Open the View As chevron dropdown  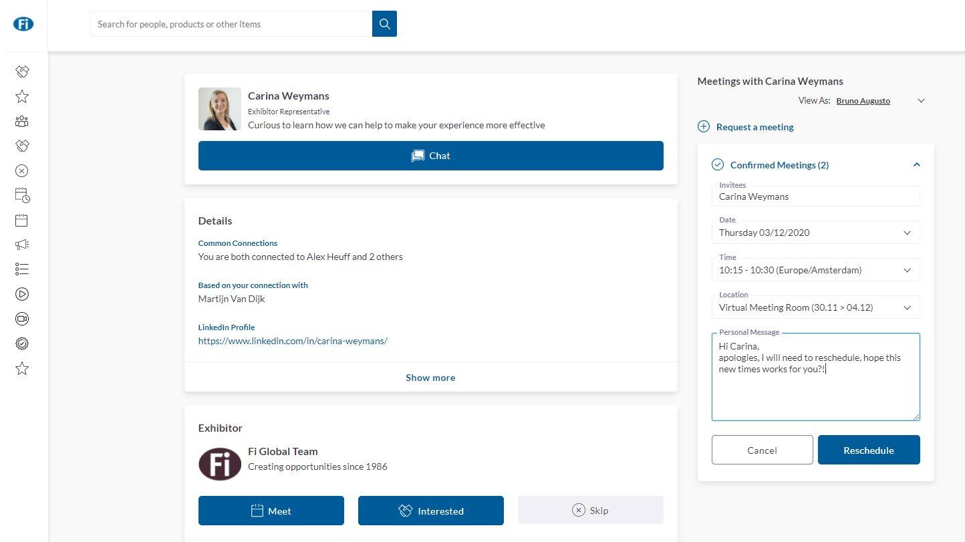[921, 101]
